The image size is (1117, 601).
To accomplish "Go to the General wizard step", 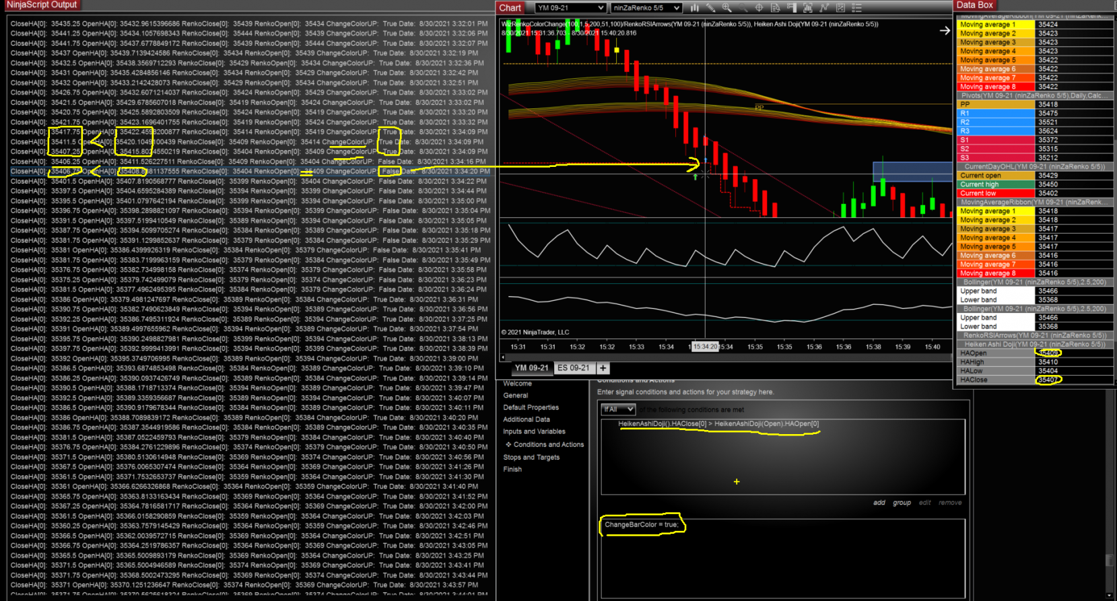I will click(x=516, y=396).
